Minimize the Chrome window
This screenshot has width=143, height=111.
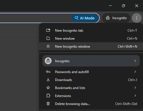(x=110, y=6)
